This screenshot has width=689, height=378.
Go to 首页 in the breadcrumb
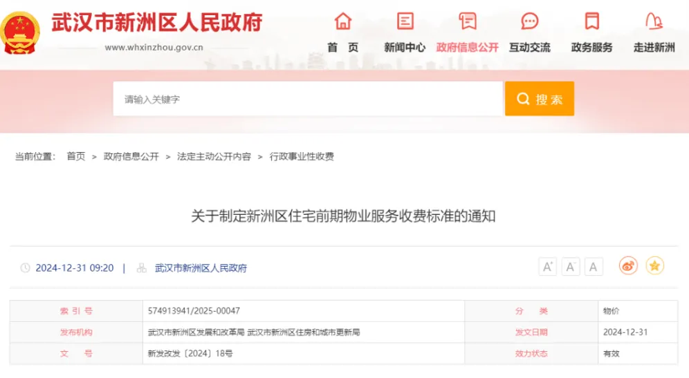76,157
